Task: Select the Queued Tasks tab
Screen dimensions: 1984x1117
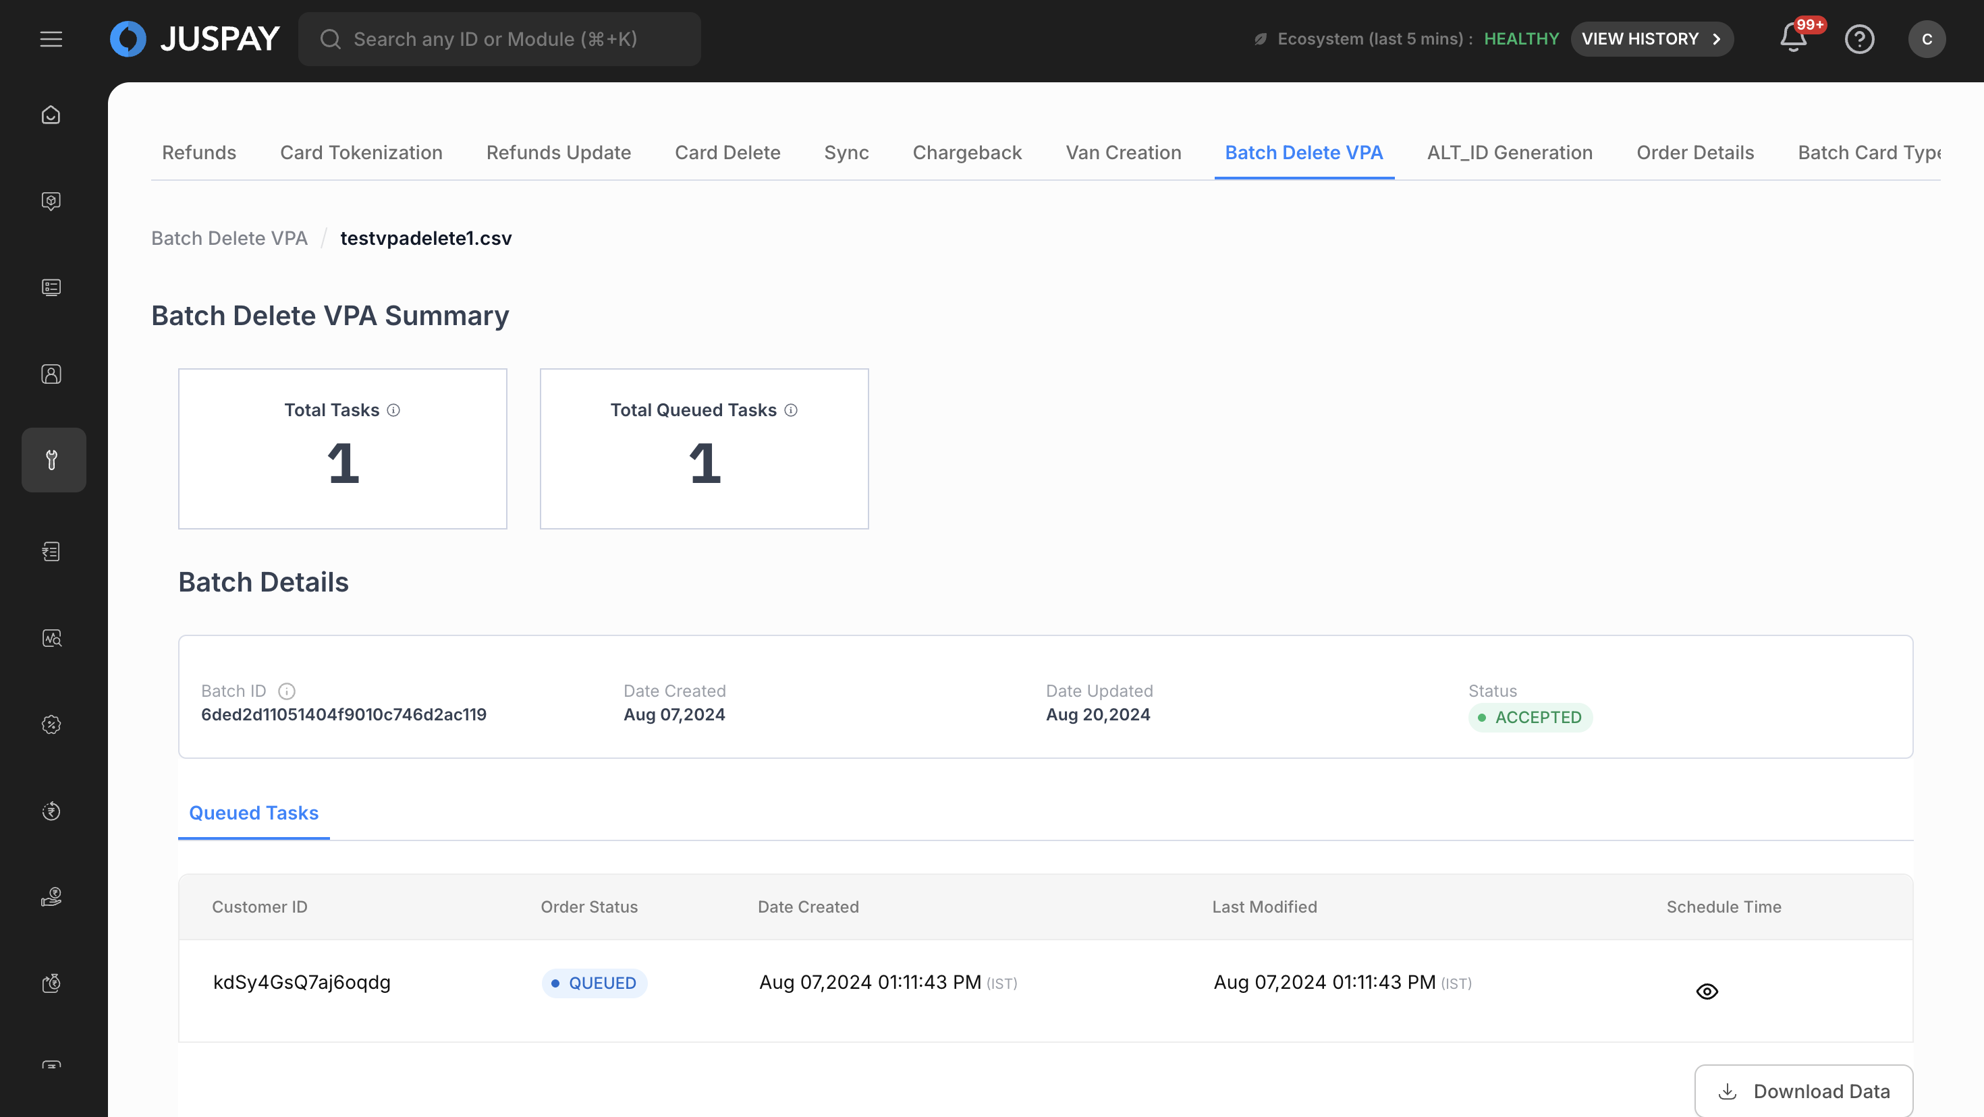Action: coord(253,813)
